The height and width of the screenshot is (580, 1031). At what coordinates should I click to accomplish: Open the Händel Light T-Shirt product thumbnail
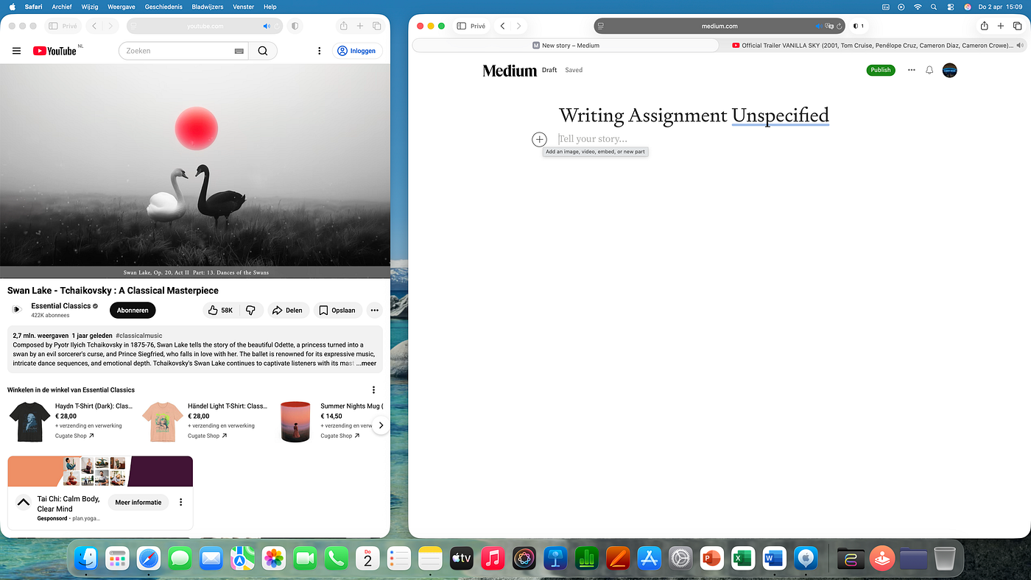pos(162,422)
